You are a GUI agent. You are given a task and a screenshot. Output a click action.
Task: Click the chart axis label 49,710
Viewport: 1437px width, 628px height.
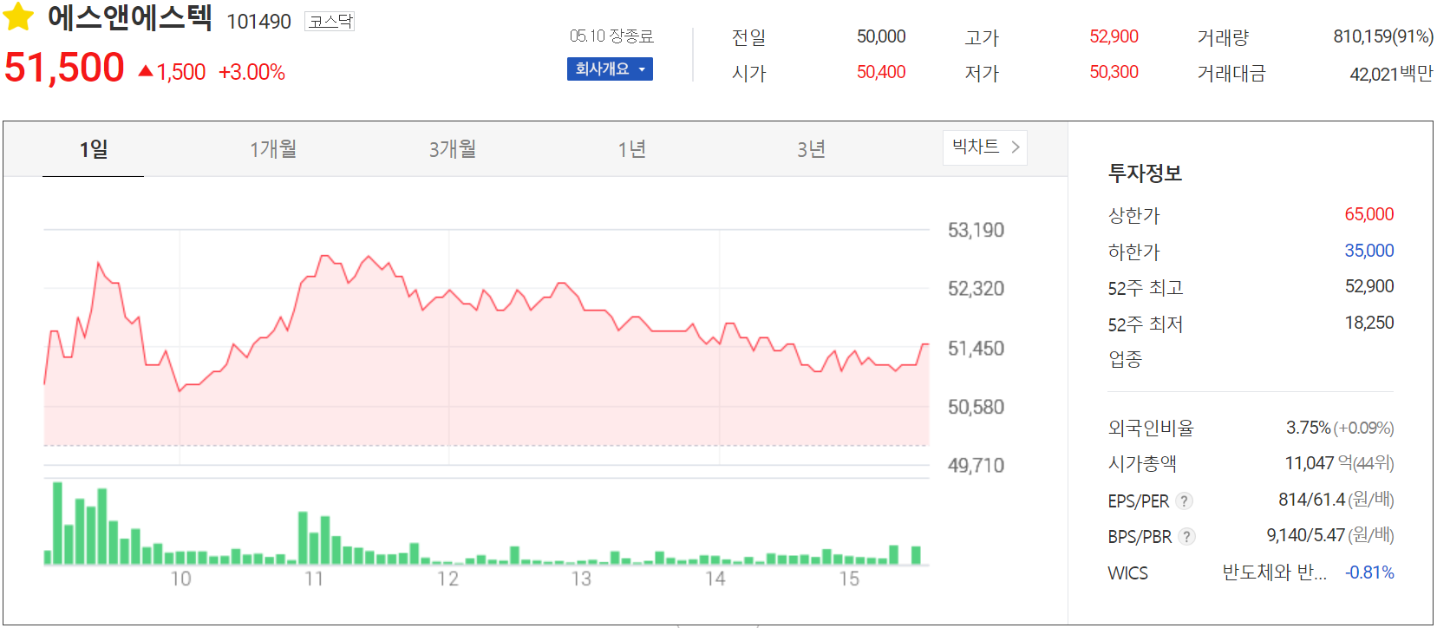coord(976,466)
